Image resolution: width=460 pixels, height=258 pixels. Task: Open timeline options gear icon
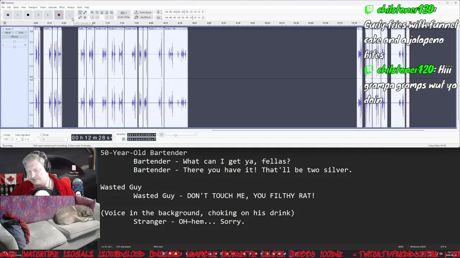click(x=5, y=23)
